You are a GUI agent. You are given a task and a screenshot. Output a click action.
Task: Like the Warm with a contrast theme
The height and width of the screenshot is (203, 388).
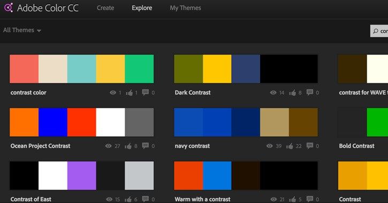coord(293,199)
